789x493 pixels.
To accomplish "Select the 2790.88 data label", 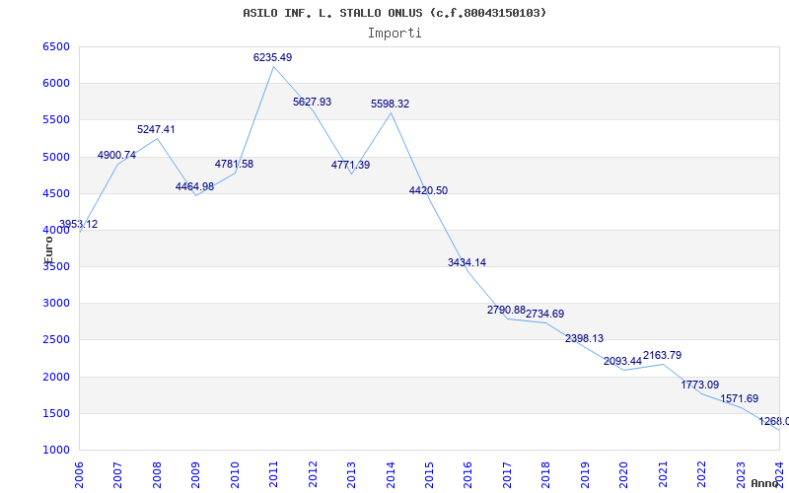I will pos(506,310).
